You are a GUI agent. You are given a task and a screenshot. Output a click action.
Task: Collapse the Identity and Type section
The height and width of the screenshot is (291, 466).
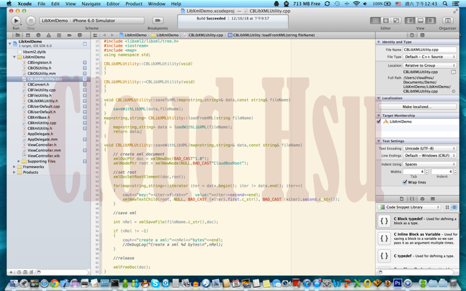click(x=379, y=42)
